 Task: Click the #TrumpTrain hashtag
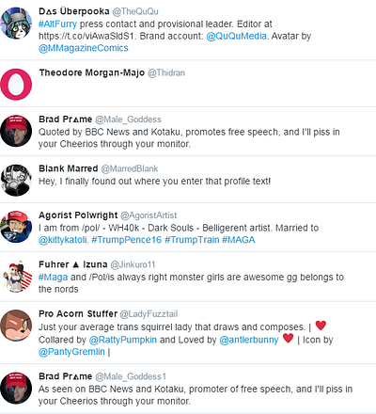tap(192, 240)
